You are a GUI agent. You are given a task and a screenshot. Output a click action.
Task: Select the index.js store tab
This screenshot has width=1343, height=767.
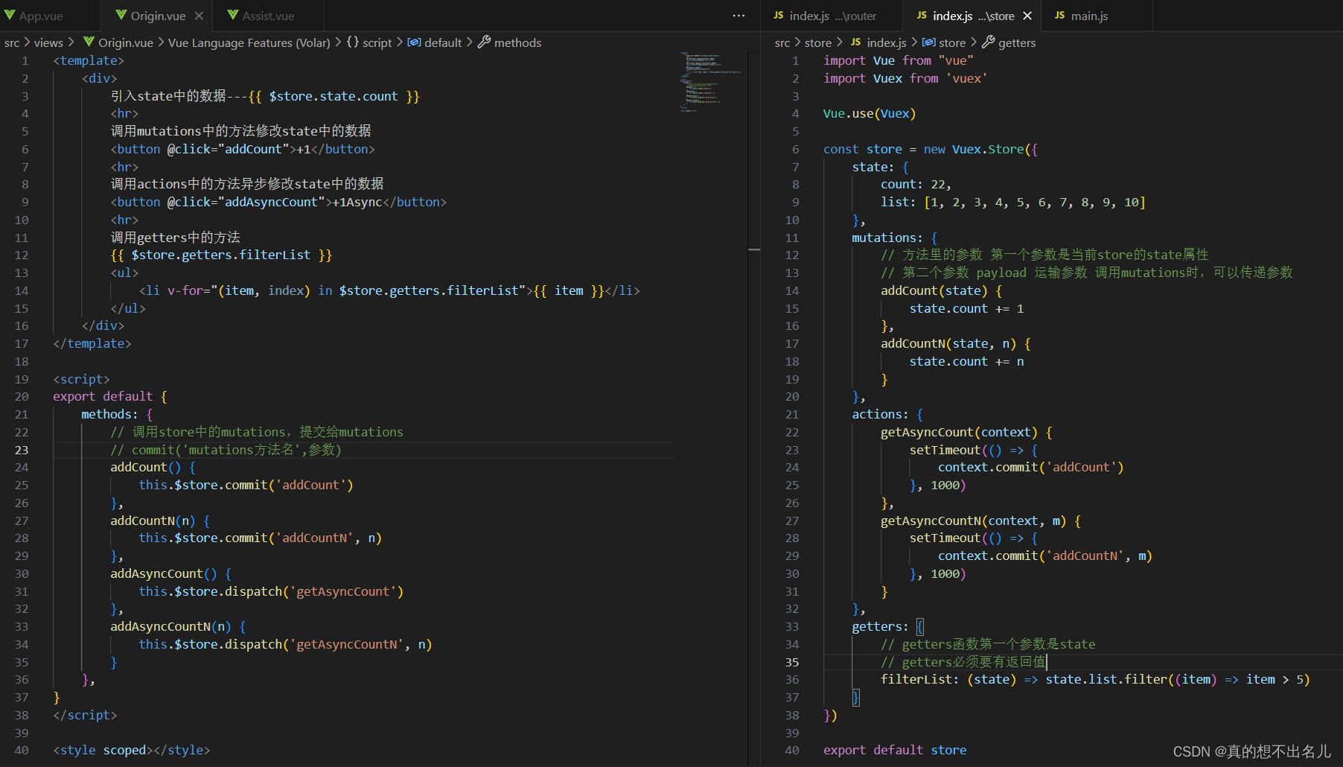(972, 16)
